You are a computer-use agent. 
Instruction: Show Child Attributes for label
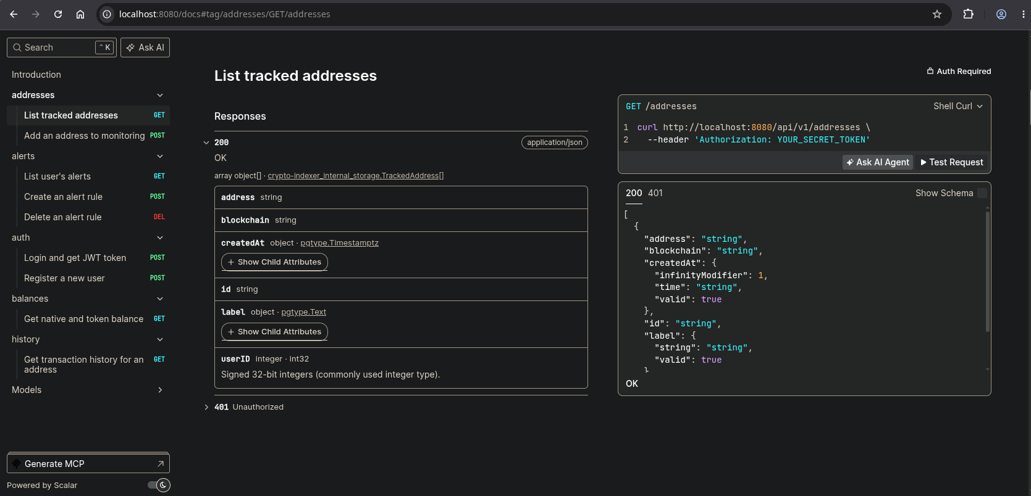click(x=274, y=332)
